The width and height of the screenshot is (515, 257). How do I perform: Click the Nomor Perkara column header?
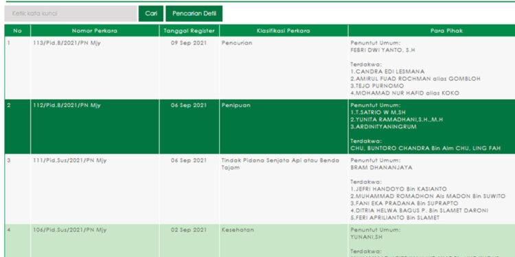click(95, 31)
